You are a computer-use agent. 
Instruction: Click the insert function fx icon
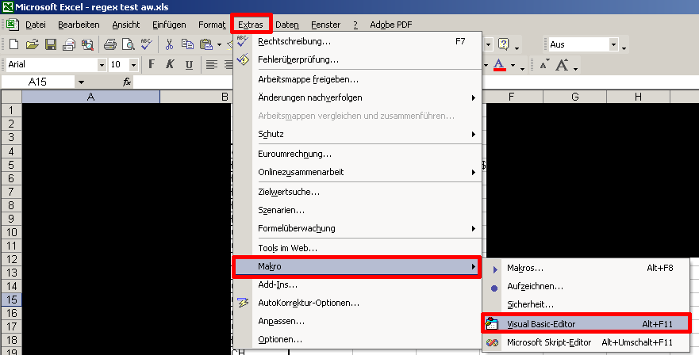click(127, 82)
